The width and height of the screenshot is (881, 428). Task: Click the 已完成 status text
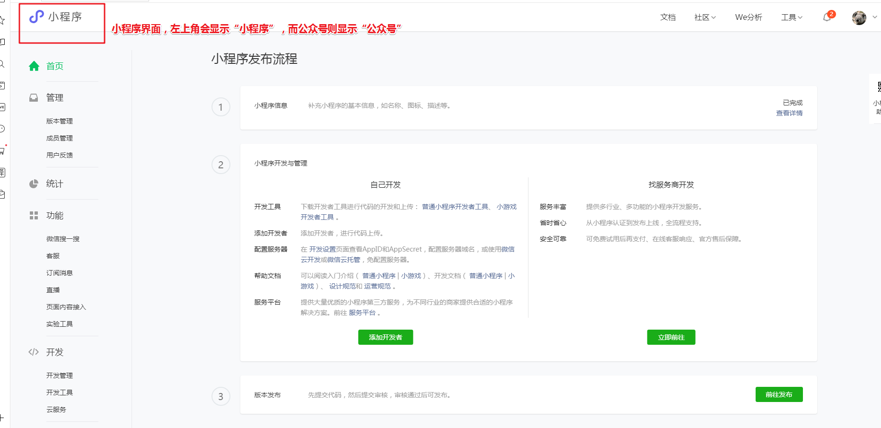(x=793, y=103)
